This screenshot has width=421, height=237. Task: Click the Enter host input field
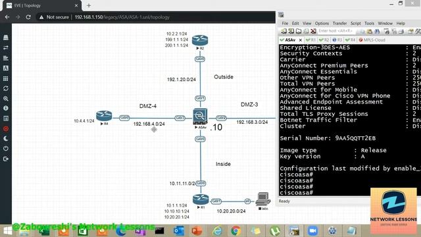(336, 31)
